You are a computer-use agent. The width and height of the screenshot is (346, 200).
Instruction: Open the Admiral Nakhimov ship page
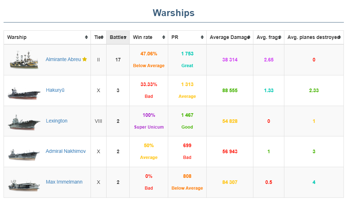click(66, 151)
